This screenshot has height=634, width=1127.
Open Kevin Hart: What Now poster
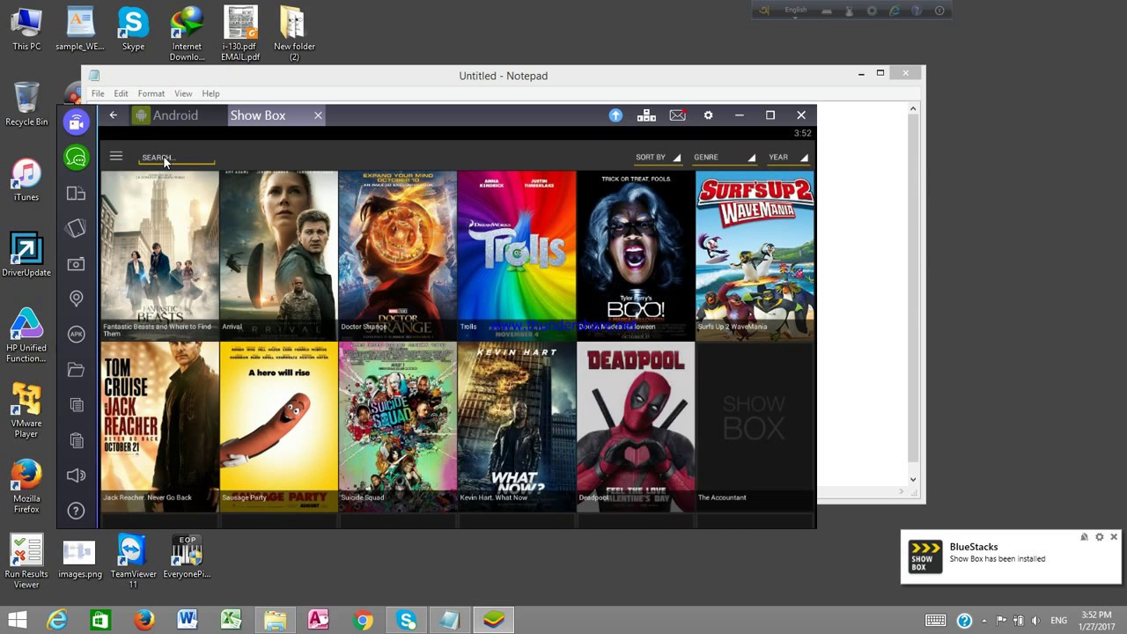(x=516, y=426)
